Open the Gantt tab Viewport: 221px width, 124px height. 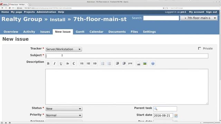(x=80, y=32)
